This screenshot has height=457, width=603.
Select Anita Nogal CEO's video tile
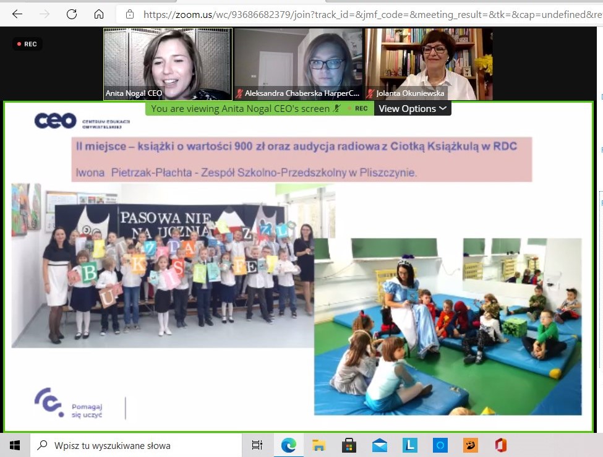tap(168, 64)
